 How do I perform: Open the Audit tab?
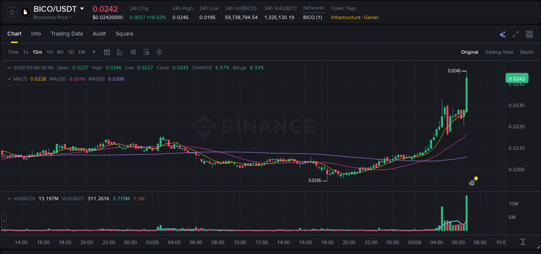coord(99,34)
